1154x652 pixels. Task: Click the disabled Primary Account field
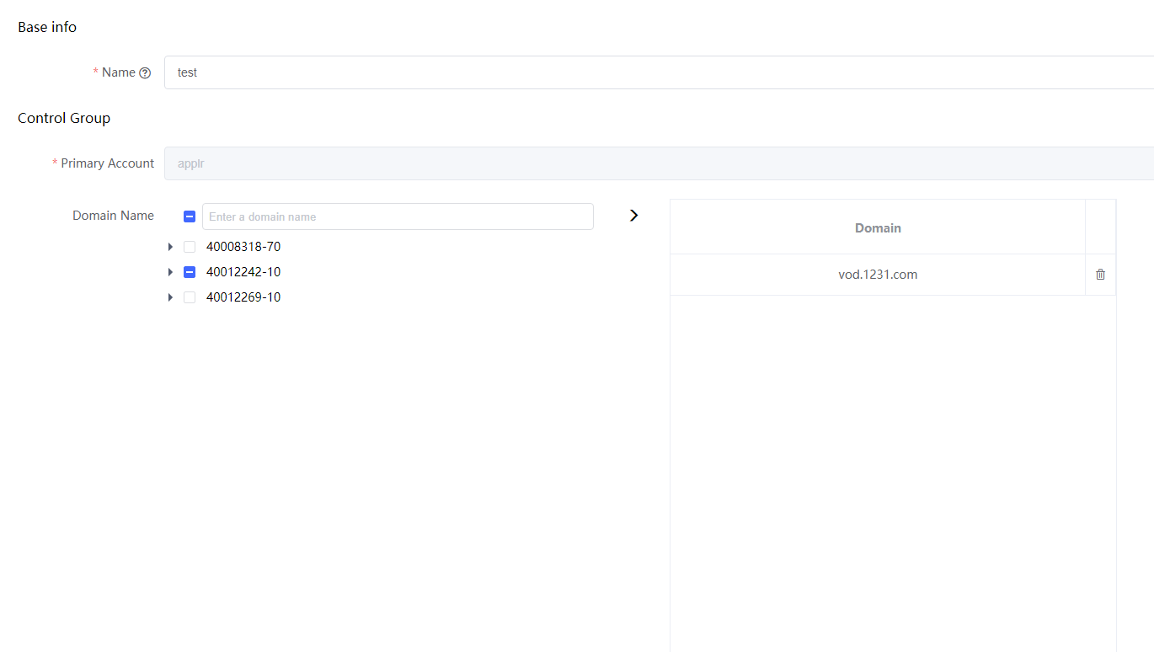point(657,163)
